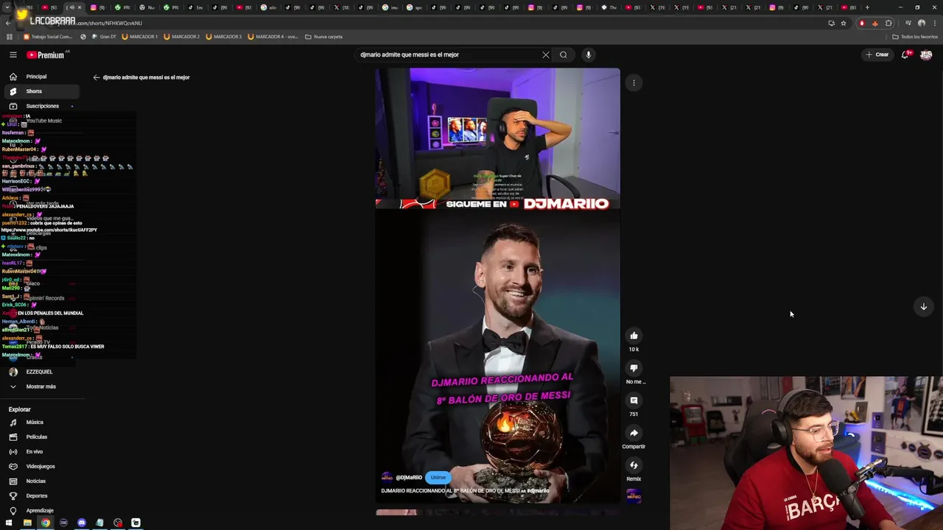
Task: Like the Short with thumbs up
Action: pos(634,336)
